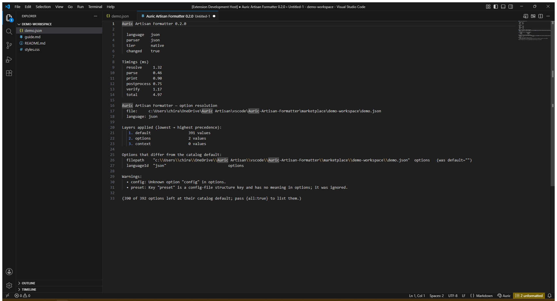Open the Help menu
Image resolution: width=557 pixels, height=301 pixels.
pyautogui.click(x=111, y=7)
